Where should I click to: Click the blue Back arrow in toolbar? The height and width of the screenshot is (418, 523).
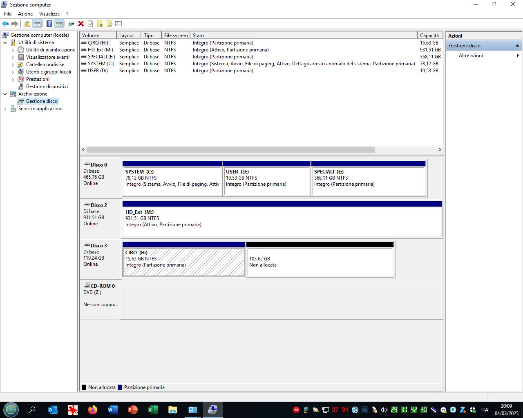click(x=5, y=24)
